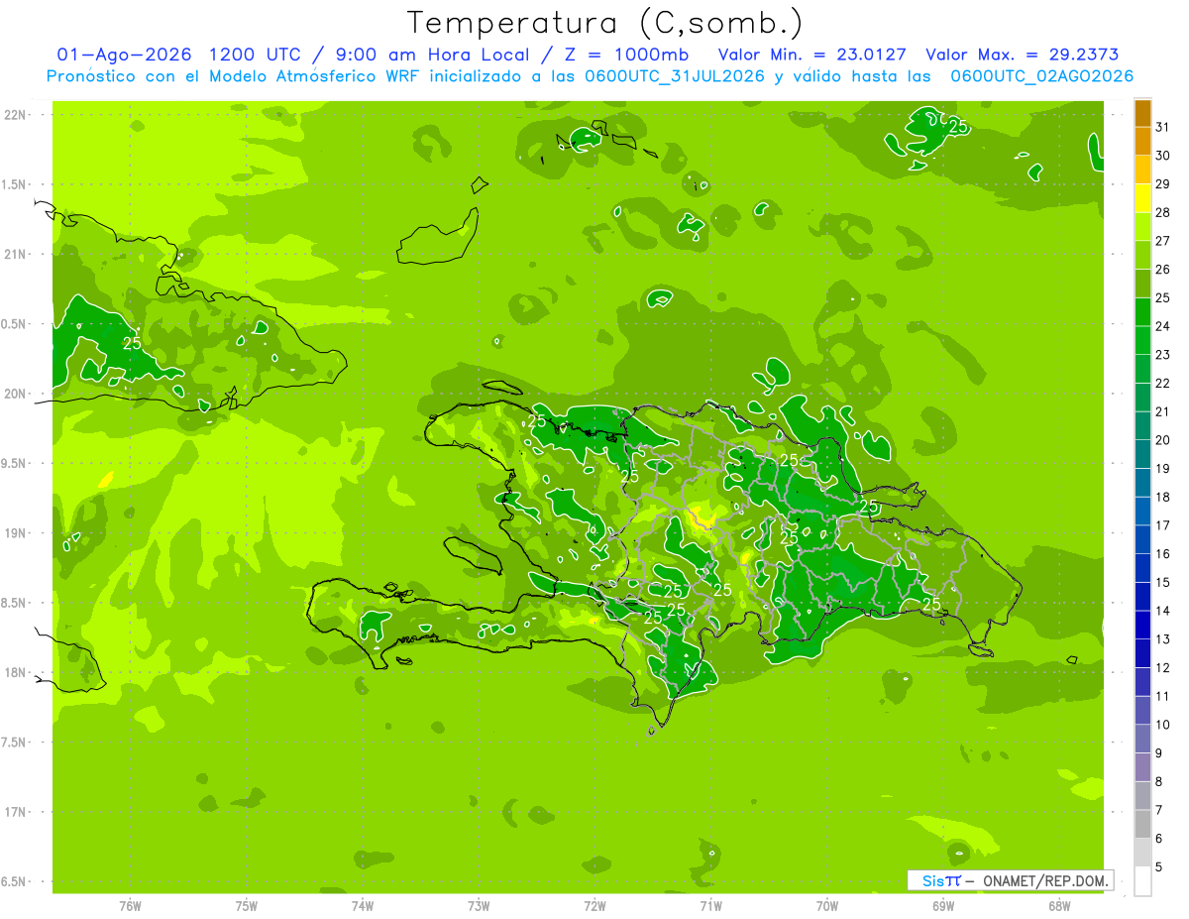Click "Valor Min. = 23.0127" value
The width and height of the screenshot is (1189, 919).
811,55
